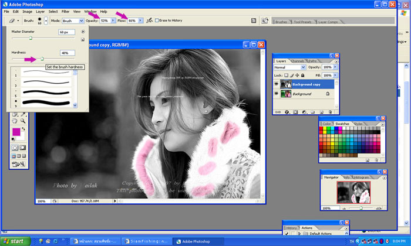Switch to the Color tab
This screenshot has height=246, width=411.
tap(326, 124)
